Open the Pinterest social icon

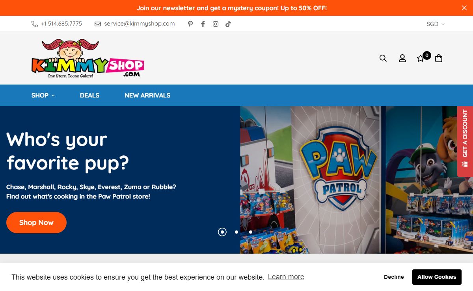[190, 24]
